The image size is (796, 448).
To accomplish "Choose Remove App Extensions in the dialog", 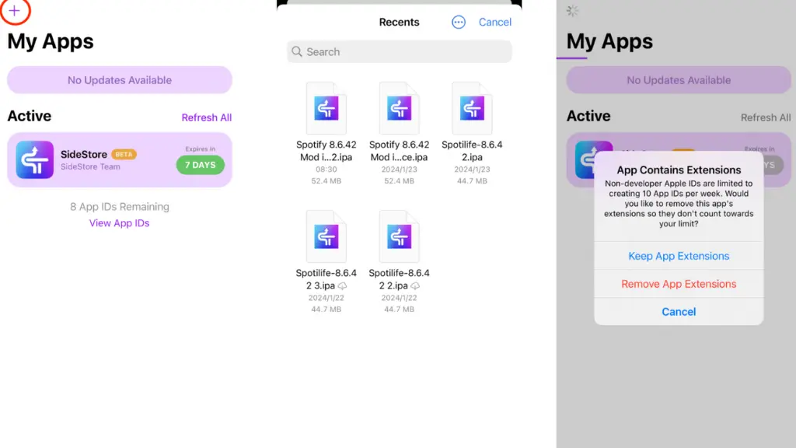I will pyautogui.click(x=678, y=284).
